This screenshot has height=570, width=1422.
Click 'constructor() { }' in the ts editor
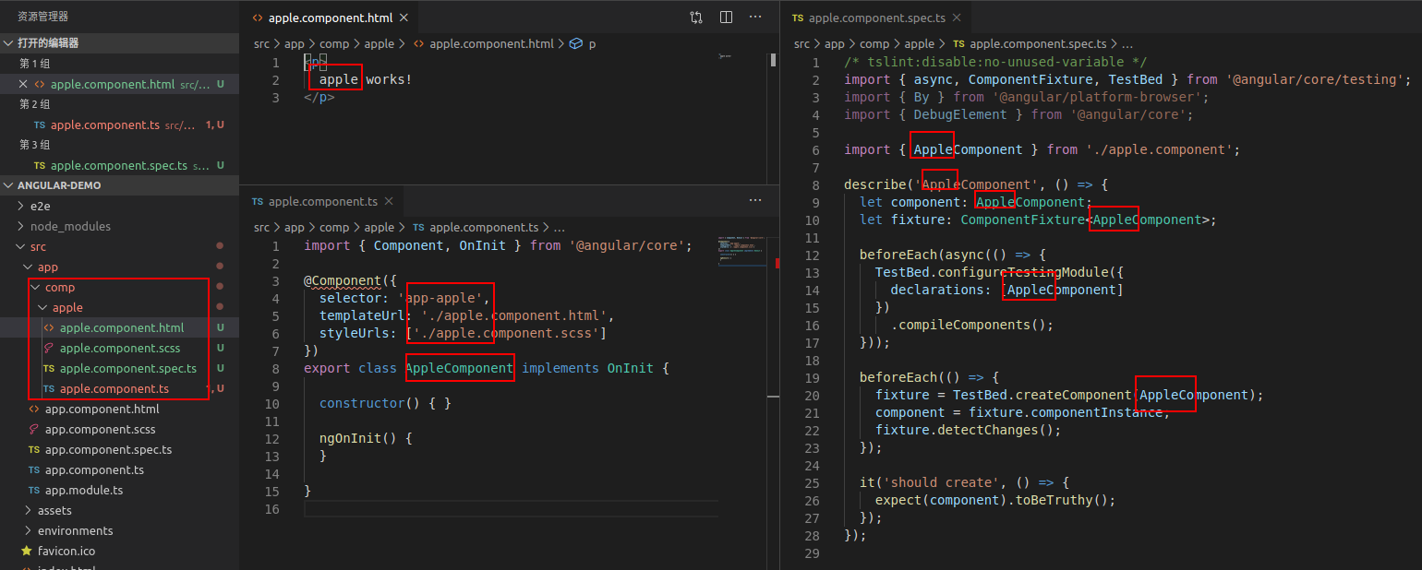385,403
